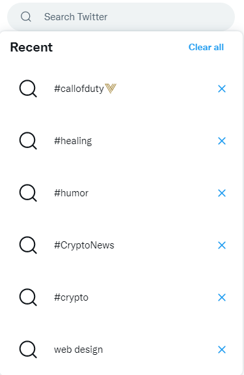Click the magnifier icon in Search Twitter box
Viewport: 244px width, 375px height.
[26, 17]
